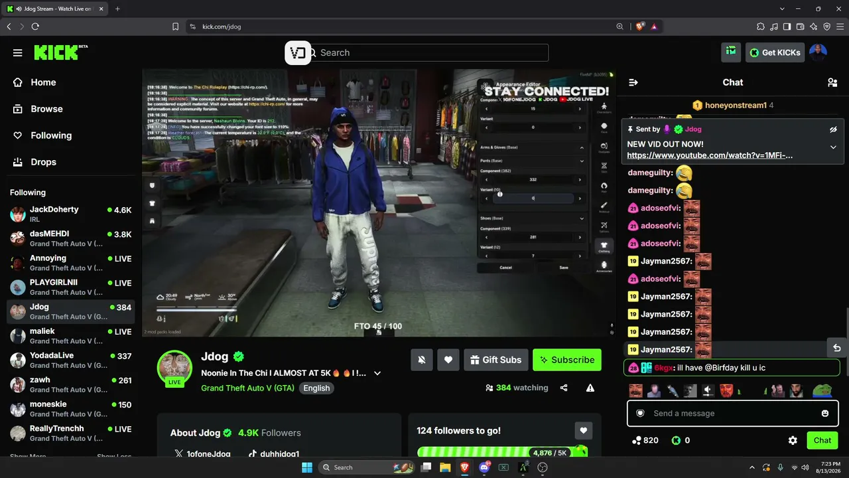Open the Windows Start menu
The width and height of the screenshot is (849, 478).
click(x=307, y=467)
